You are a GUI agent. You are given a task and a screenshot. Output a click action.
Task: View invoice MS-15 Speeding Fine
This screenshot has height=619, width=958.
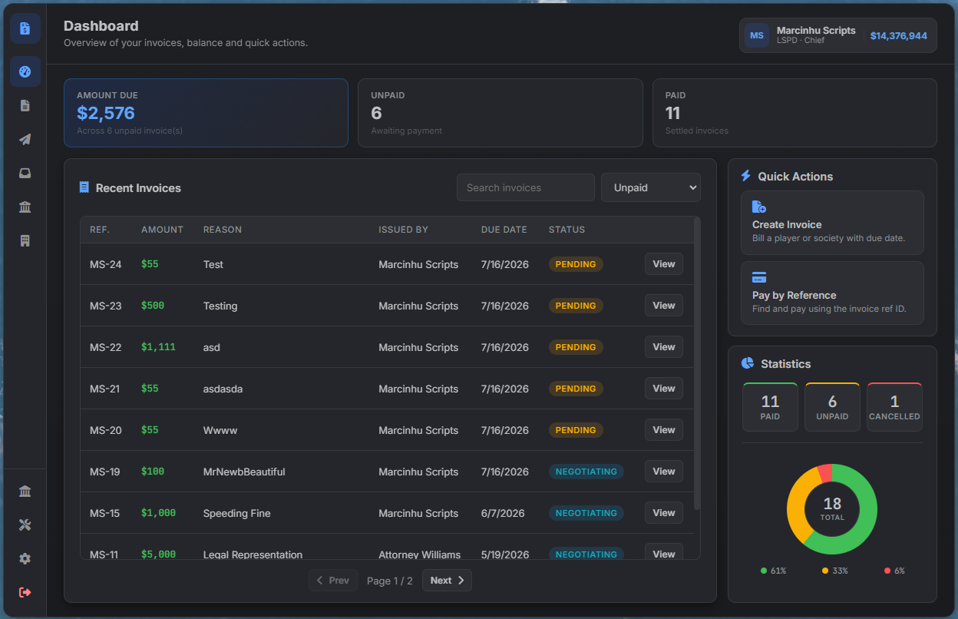pyautogui.click(x=664, y=513)
